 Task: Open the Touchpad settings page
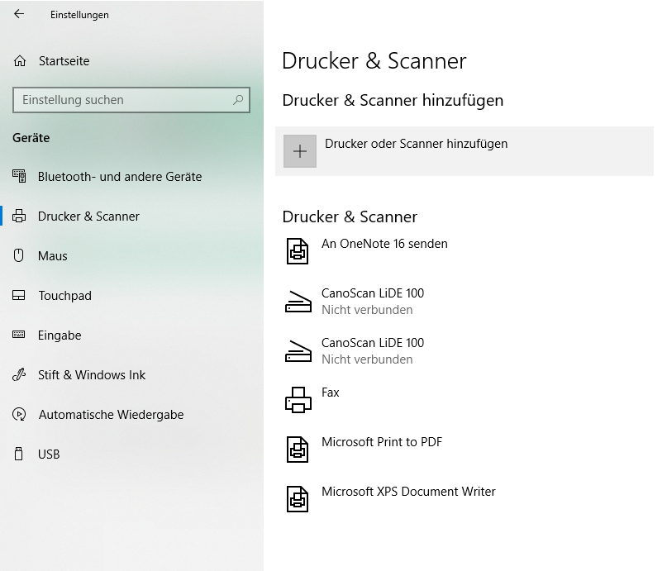pyautogui.click(x=64, y=296)
